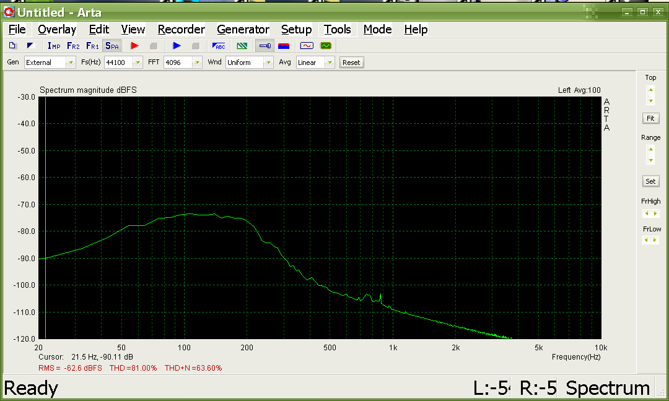Click the 'THD+N =63.60%' readout
The width and height of the screenshot is (669, 401).
coord(193,368)
